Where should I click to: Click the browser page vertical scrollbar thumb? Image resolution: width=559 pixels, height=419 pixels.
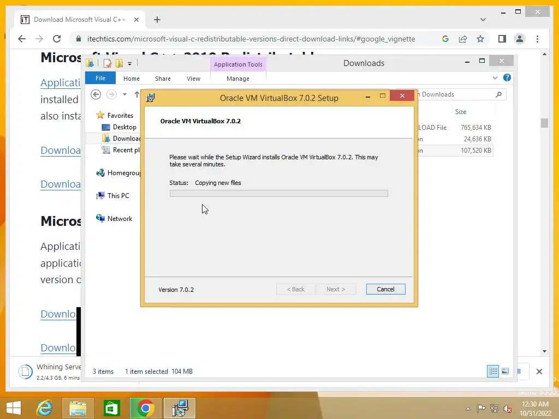544,123
